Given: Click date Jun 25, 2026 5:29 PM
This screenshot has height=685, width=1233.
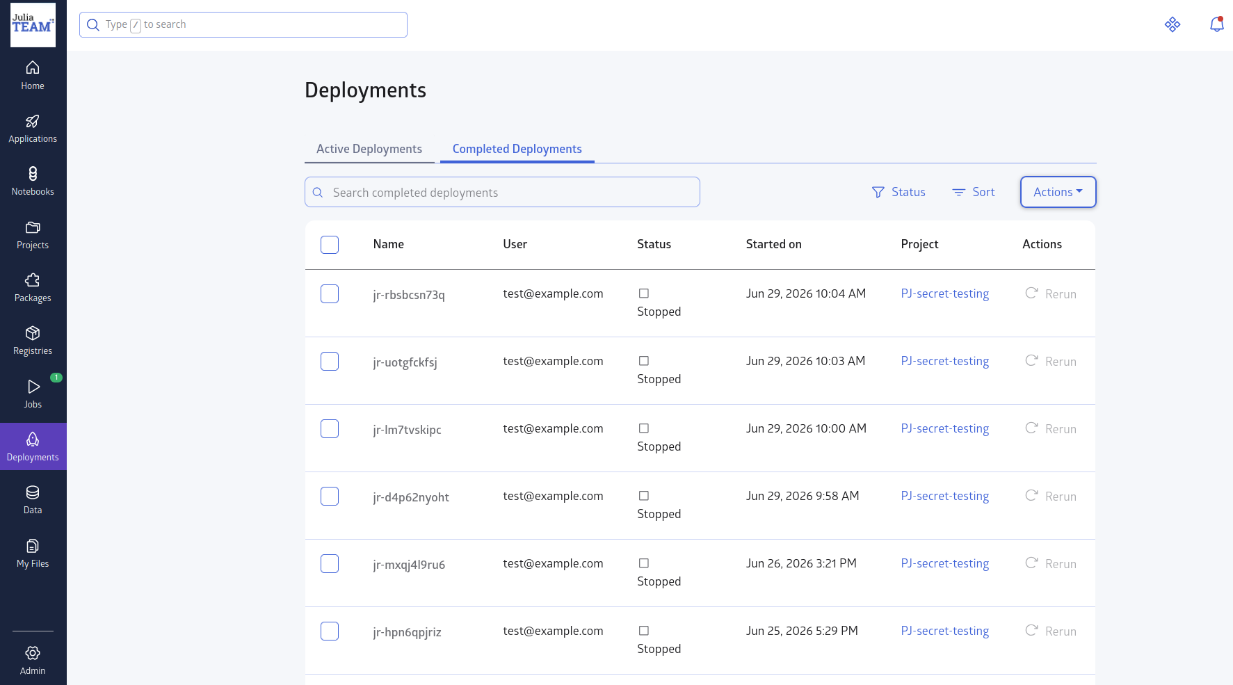Looking at the screenshot, I should [x=802, y=631].
